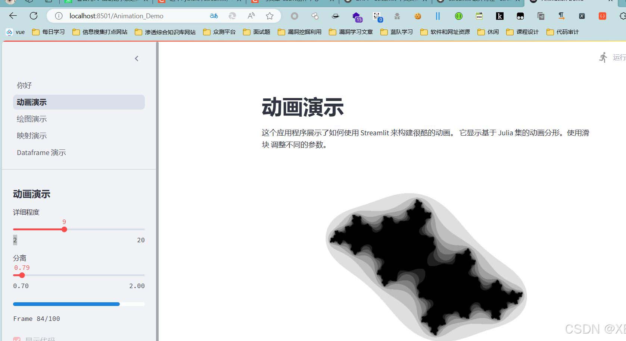The height and width of the screenshot is (341, 626).
Task: Open the 信息搜集打点网站 bookmark folder
Action: pos(100,32)
